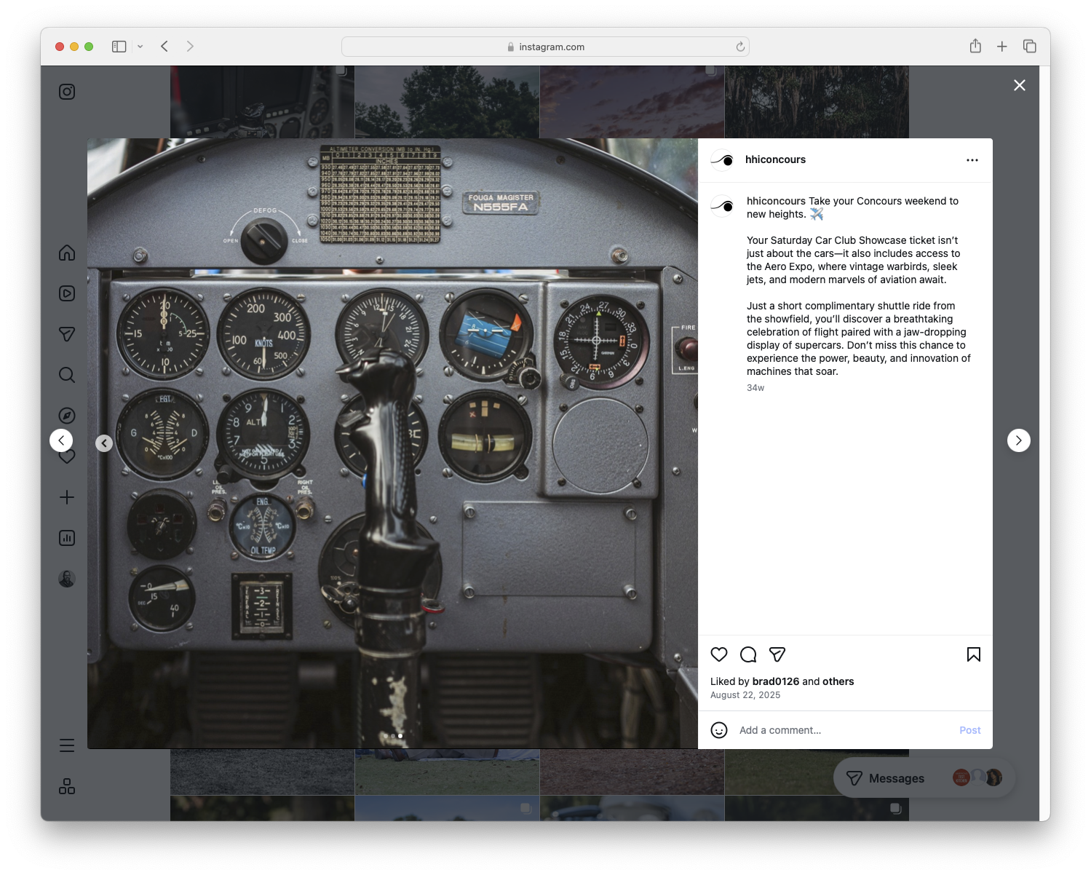Visit the hhiconcours profile link
This screenshot has height=875, width=1091.
776,159
